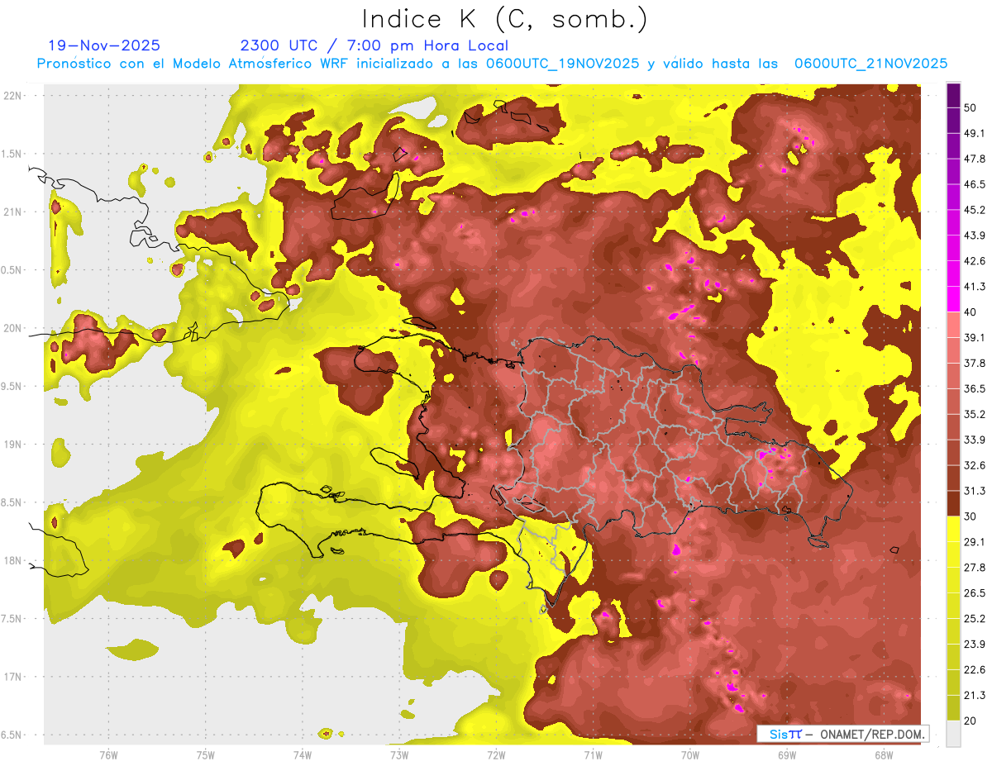The image size is (992, 766).
Task: Click the "75W" longitude label
Action: (206, 754)
